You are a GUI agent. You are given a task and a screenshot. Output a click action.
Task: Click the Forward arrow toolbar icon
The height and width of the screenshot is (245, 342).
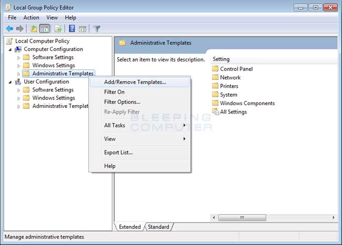20,28
